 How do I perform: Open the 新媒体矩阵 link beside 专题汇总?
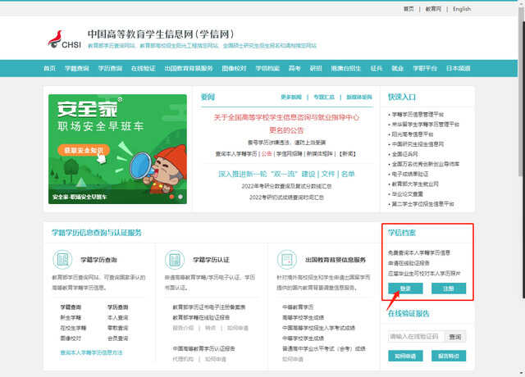[x=359, y=97]
